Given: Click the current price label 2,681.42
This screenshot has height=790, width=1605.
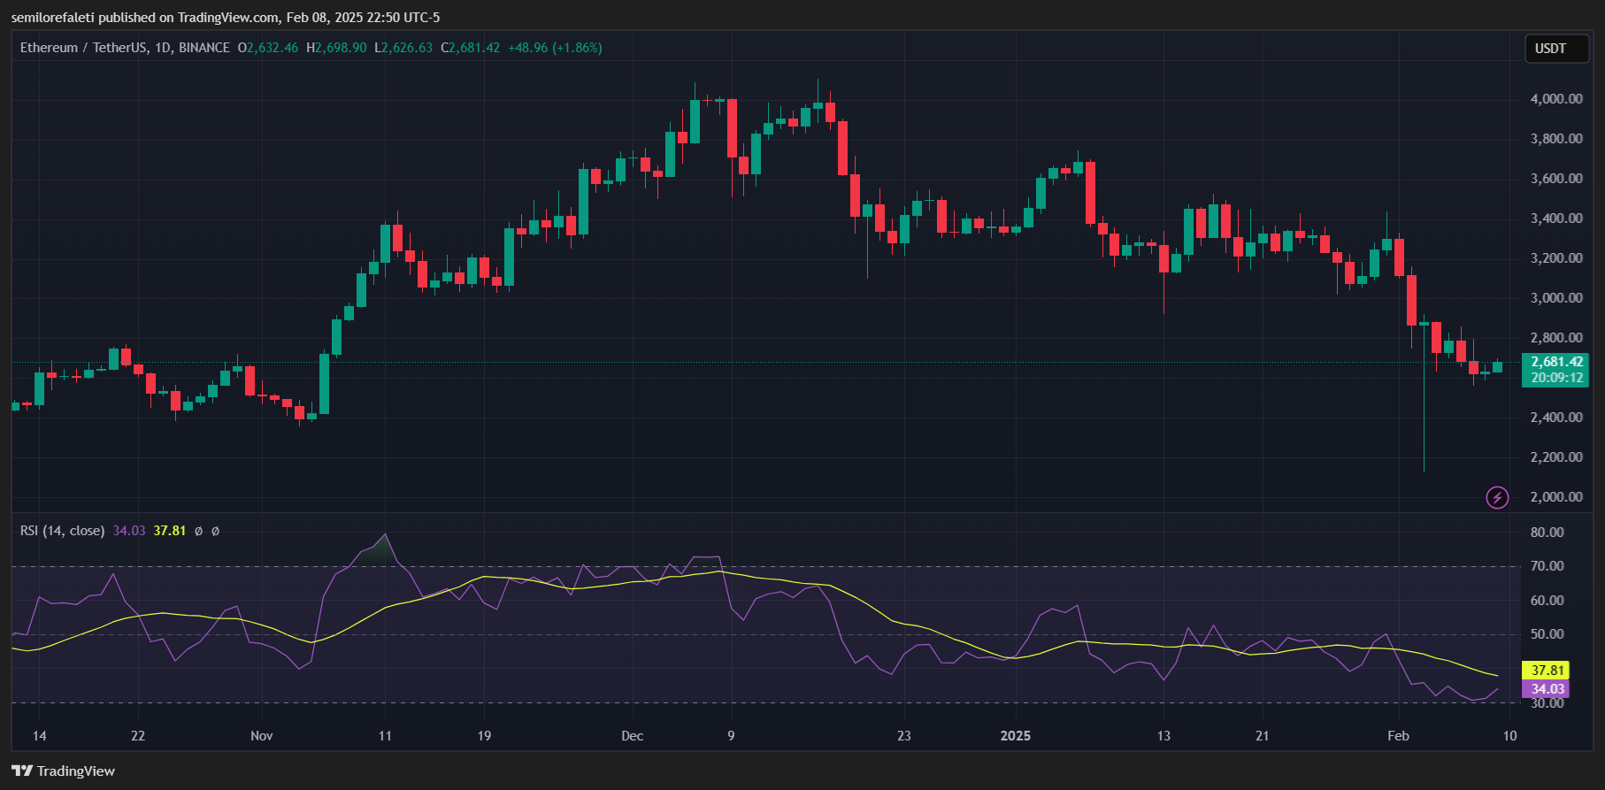Looking at the screenshot, I should (1557, 362).
